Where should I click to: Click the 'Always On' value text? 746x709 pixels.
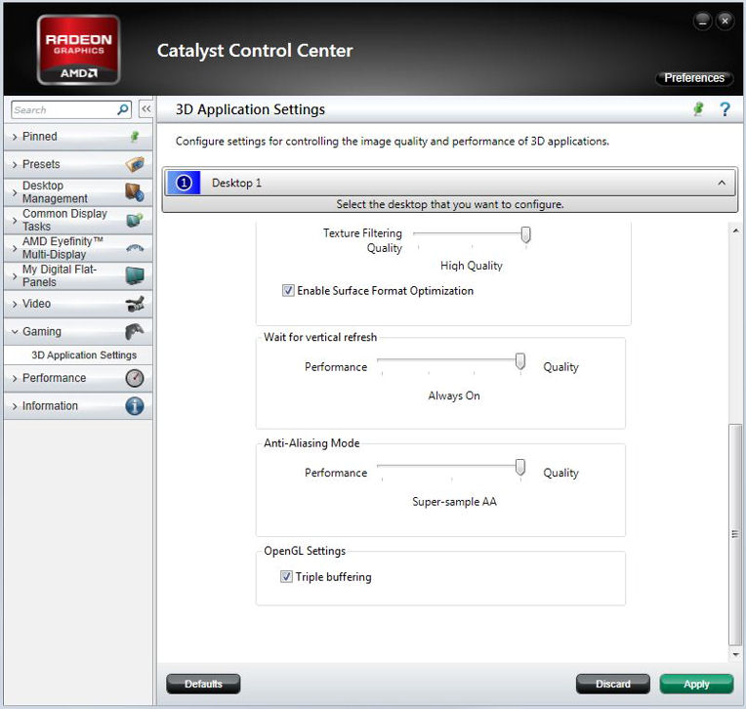tap(454, 396)
